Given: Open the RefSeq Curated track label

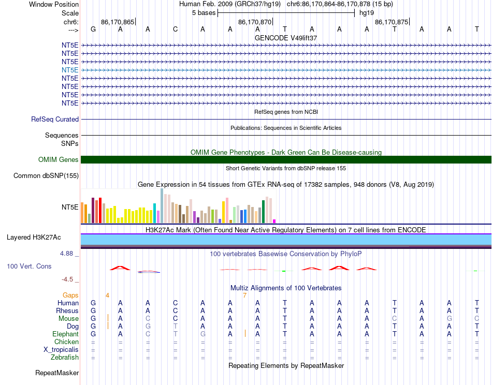Looking at the screenshot, I should (x=54, y=119).
